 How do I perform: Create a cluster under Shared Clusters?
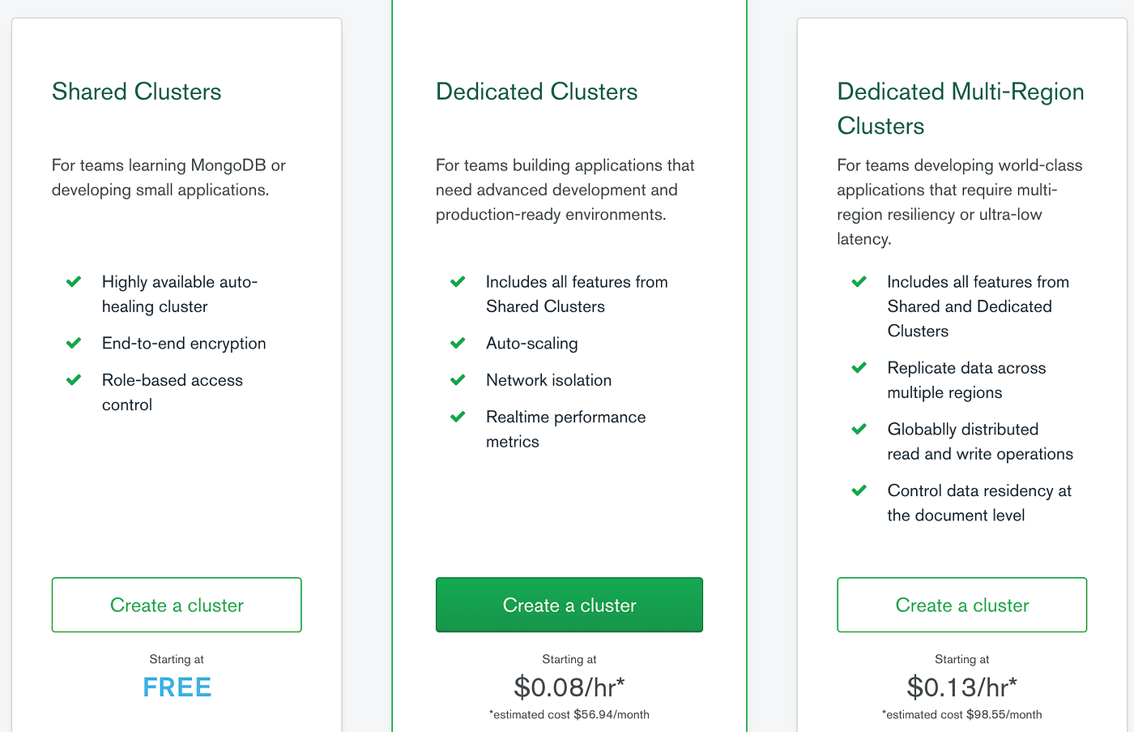tap(177, 605)
